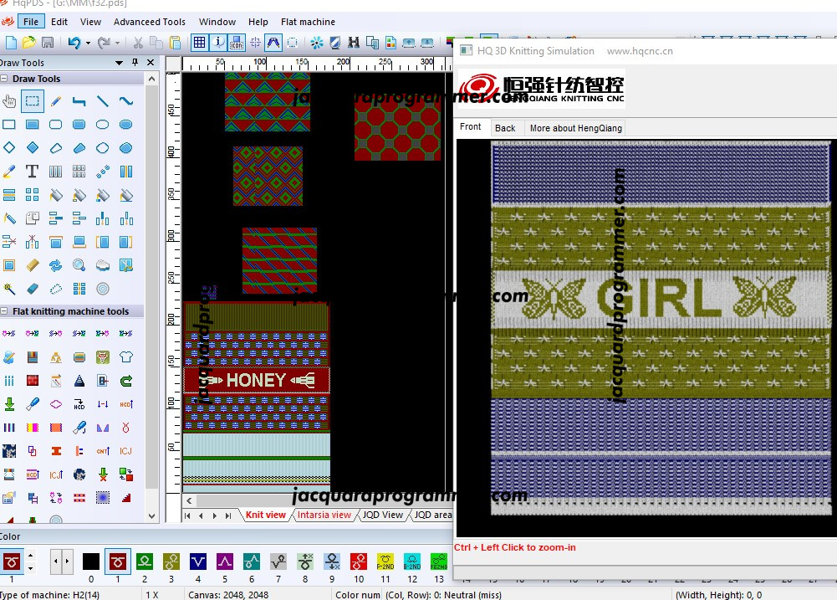Choose the ellipse outline shape tool
Viewport: 837px width, 600px height.
tap(103, 125)
